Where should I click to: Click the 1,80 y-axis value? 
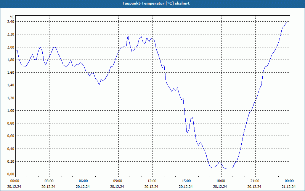click(11, 60)
